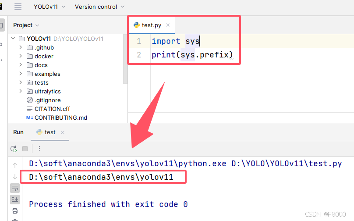Open the run toolbar more options
Screen dimensions: 354x221
click(39, 149)
